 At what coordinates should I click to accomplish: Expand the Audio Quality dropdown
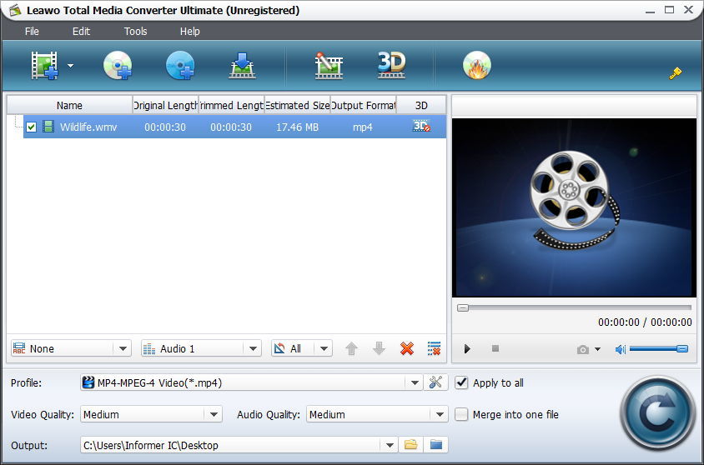(440, 414)
